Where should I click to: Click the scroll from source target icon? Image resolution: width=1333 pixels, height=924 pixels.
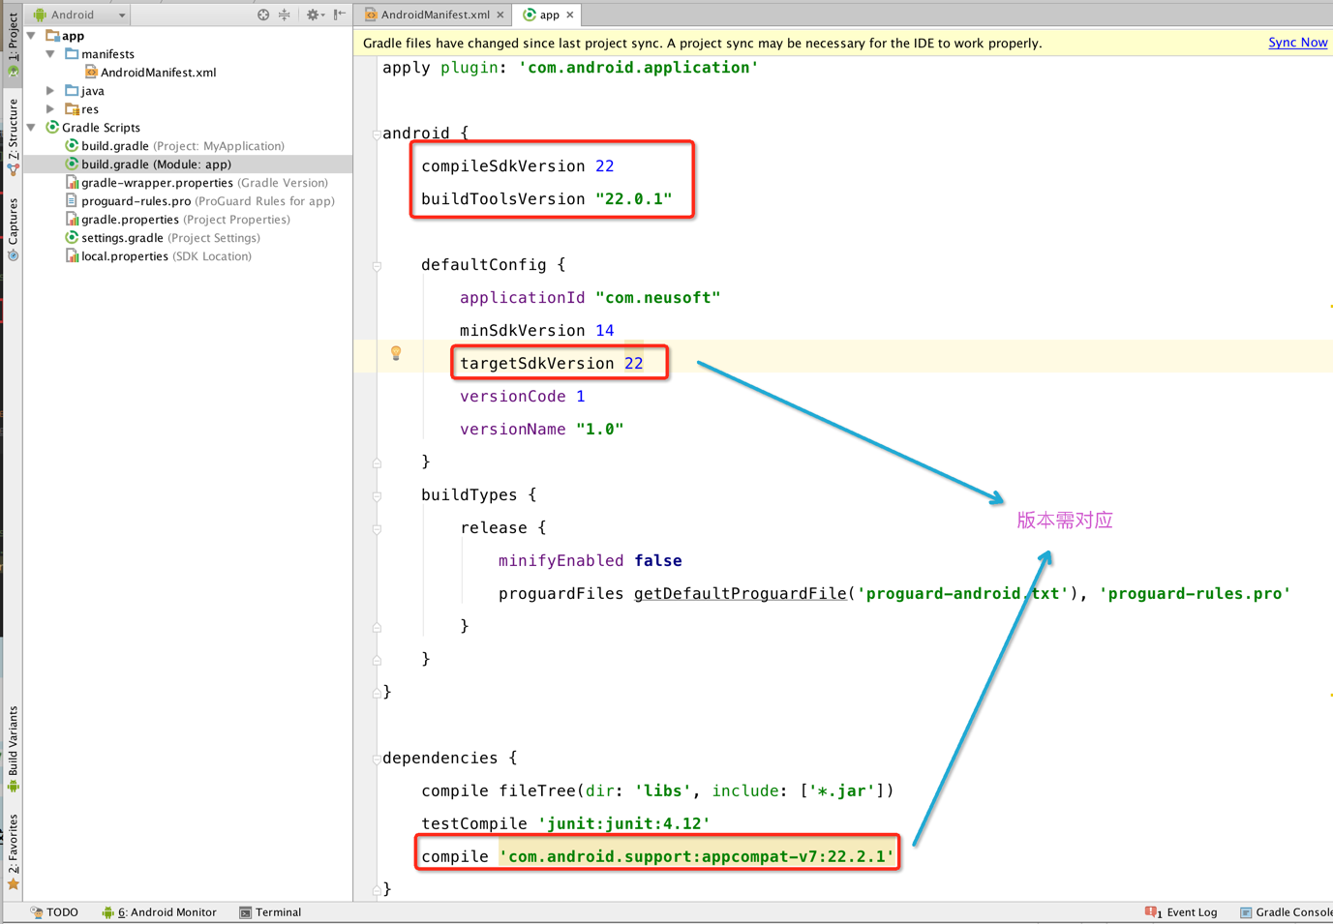point(263,15)
